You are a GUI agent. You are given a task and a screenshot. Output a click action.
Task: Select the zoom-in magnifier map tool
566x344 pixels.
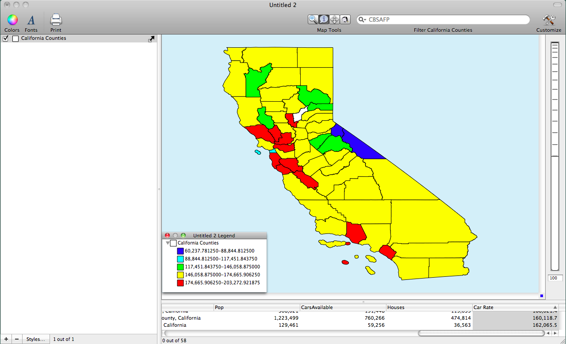313,19
